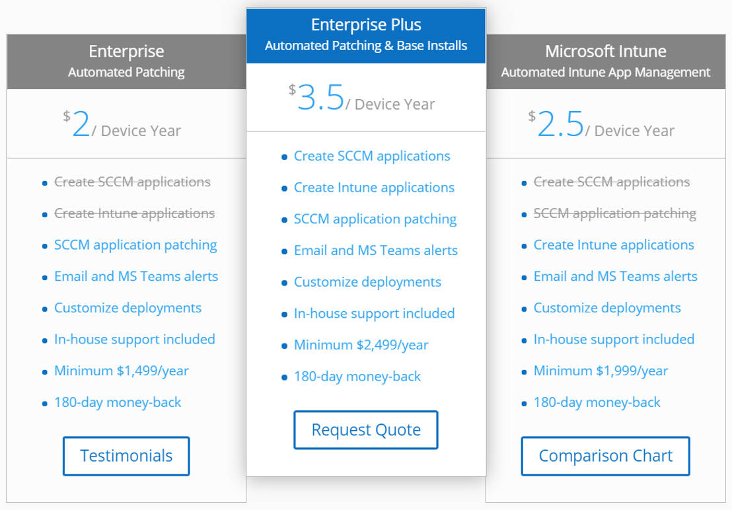Click 'Create SCCM applications' in Enterprise Plus column
Screen dimensions: 732x510
tap(372, 156)
